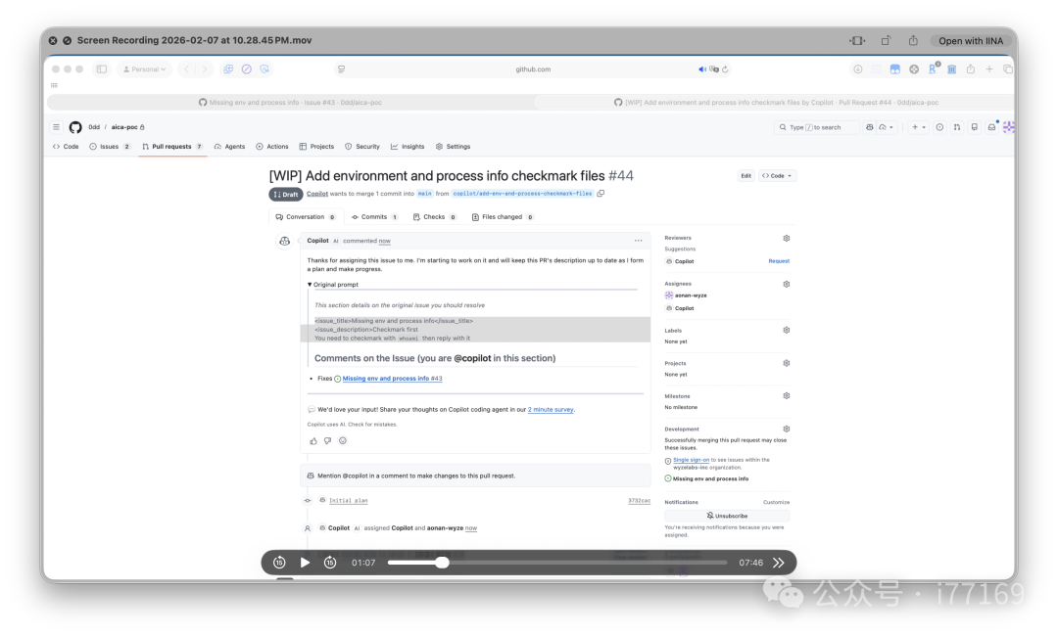Viewport: 1058px width, 636px height.
Task: Click the thumbs up reaction icon
Action: click(313, 441)
